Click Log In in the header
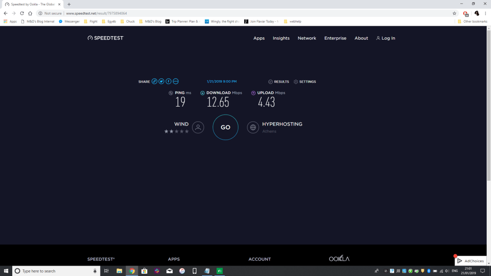Image resolution: width=491 pixels, height=276 pixels. (x=386, y=38)
